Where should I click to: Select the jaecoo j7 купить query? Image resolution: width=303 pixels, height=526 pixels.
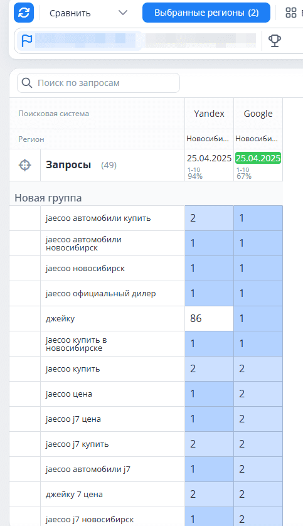click(x=77, y=444)
